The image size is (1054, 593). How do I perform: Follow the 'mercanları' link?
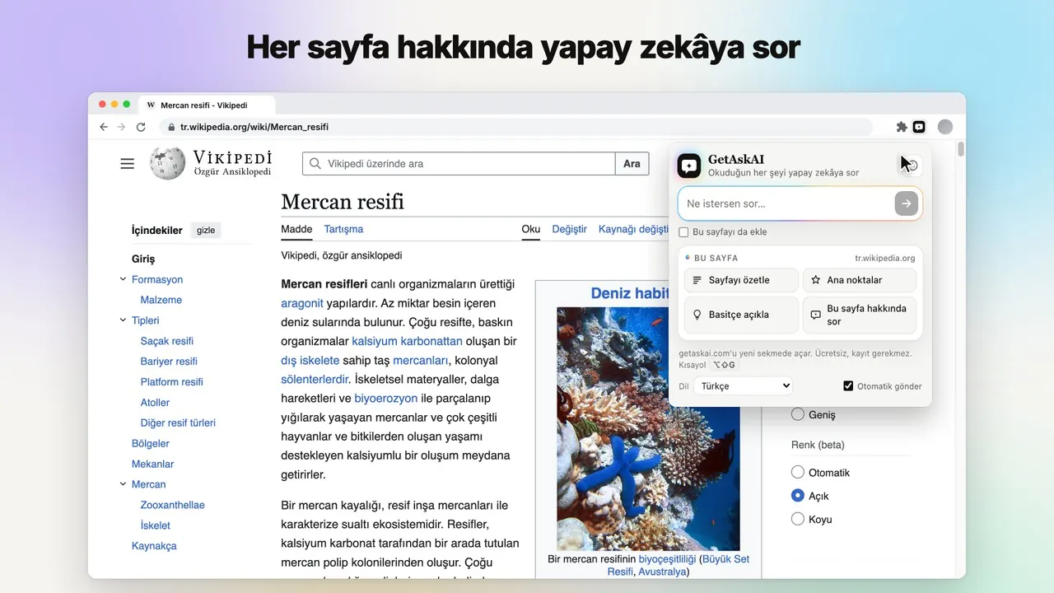tap(421, 360)
